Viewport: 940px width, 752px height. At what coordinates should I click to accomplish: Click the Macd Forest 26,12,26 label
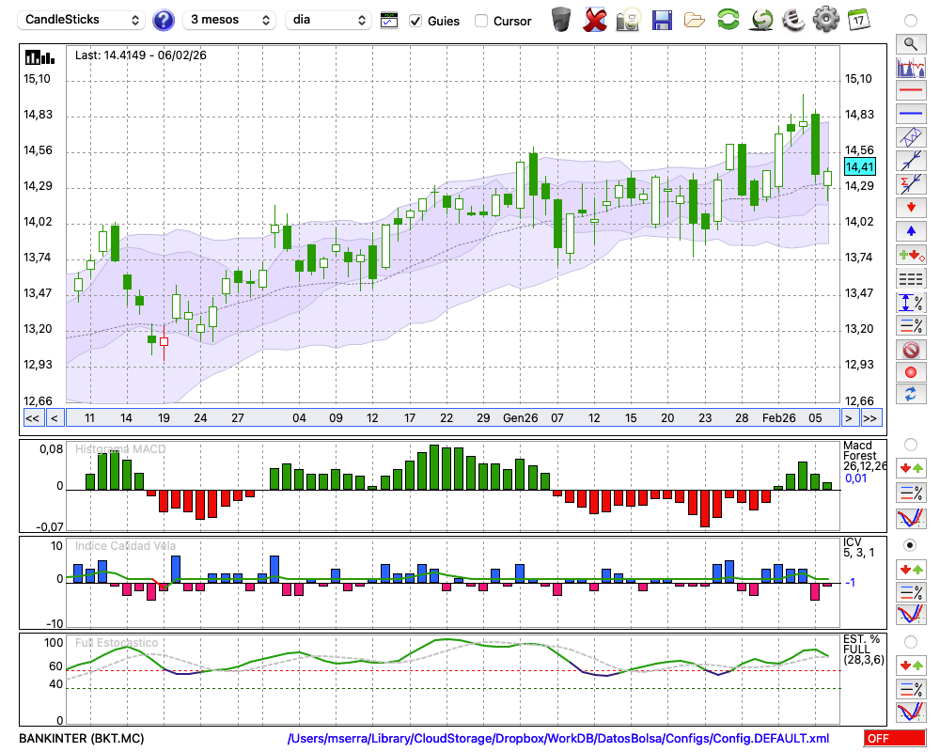863,456
